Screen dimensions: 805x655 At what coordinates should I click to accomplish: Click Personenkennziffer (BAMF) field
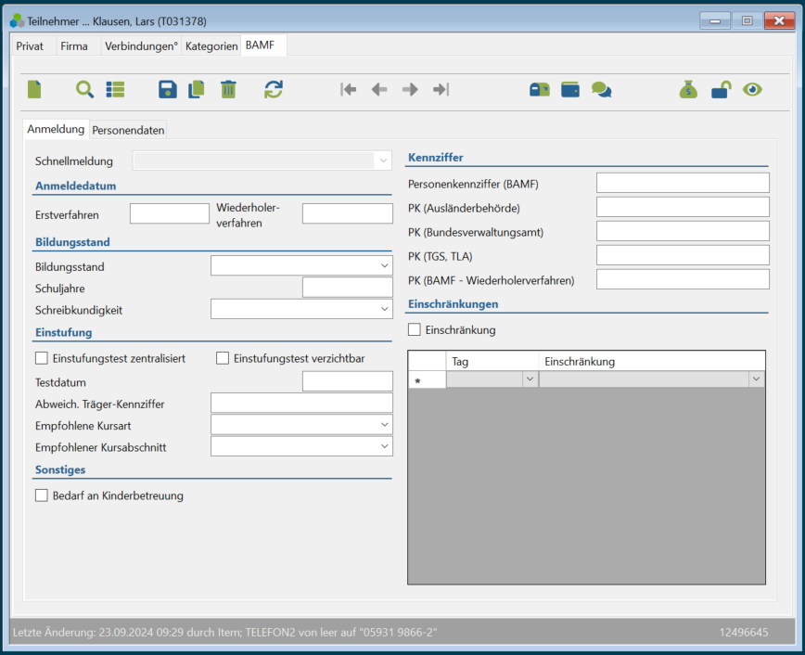(683, 183)
